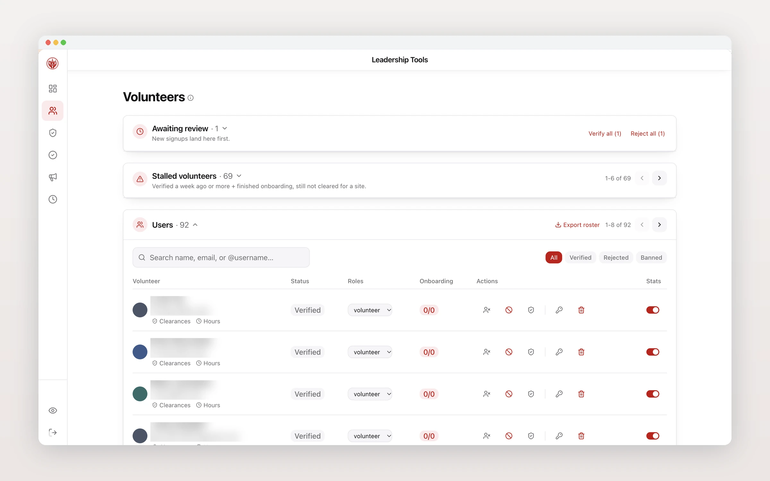Select the Rejected filter tab
Image resolution: width=770 pixels, height=481 pixels.
616,257
